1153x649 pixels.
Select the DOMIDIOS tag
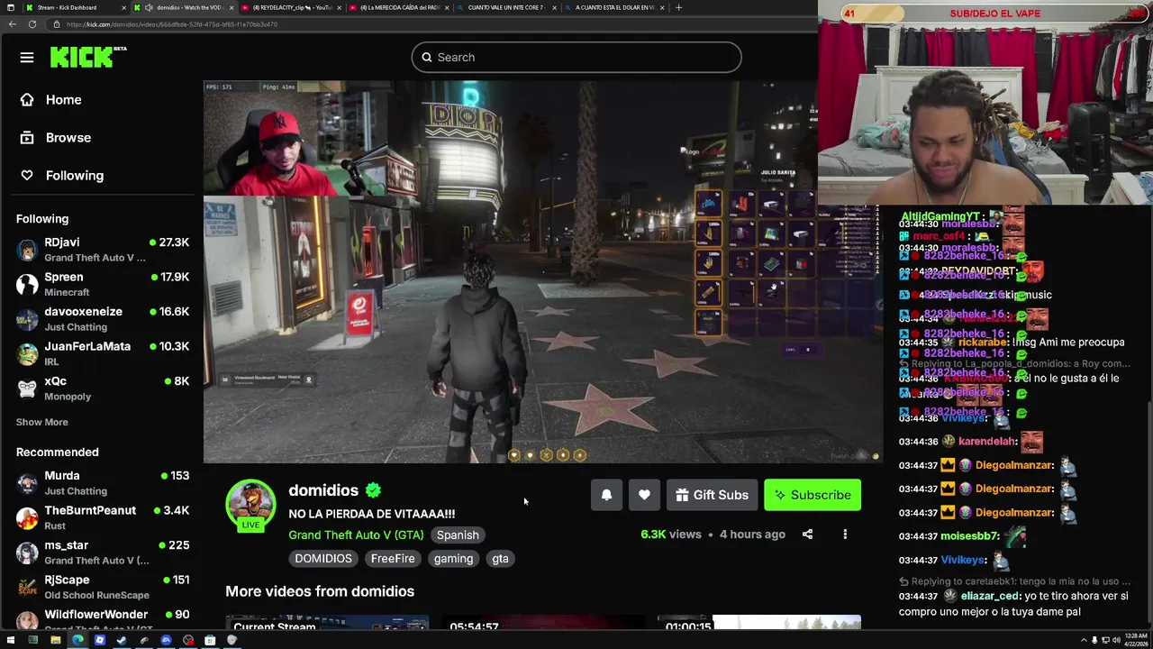[323, 559]
